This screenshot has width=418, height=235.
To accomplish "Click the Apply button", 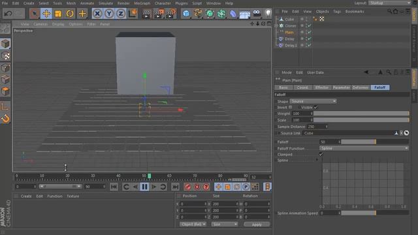I will (257, 225).
